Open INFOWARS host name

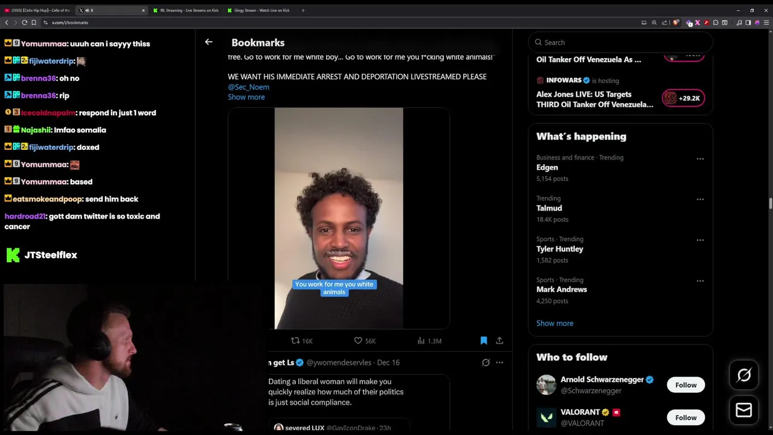563,80
